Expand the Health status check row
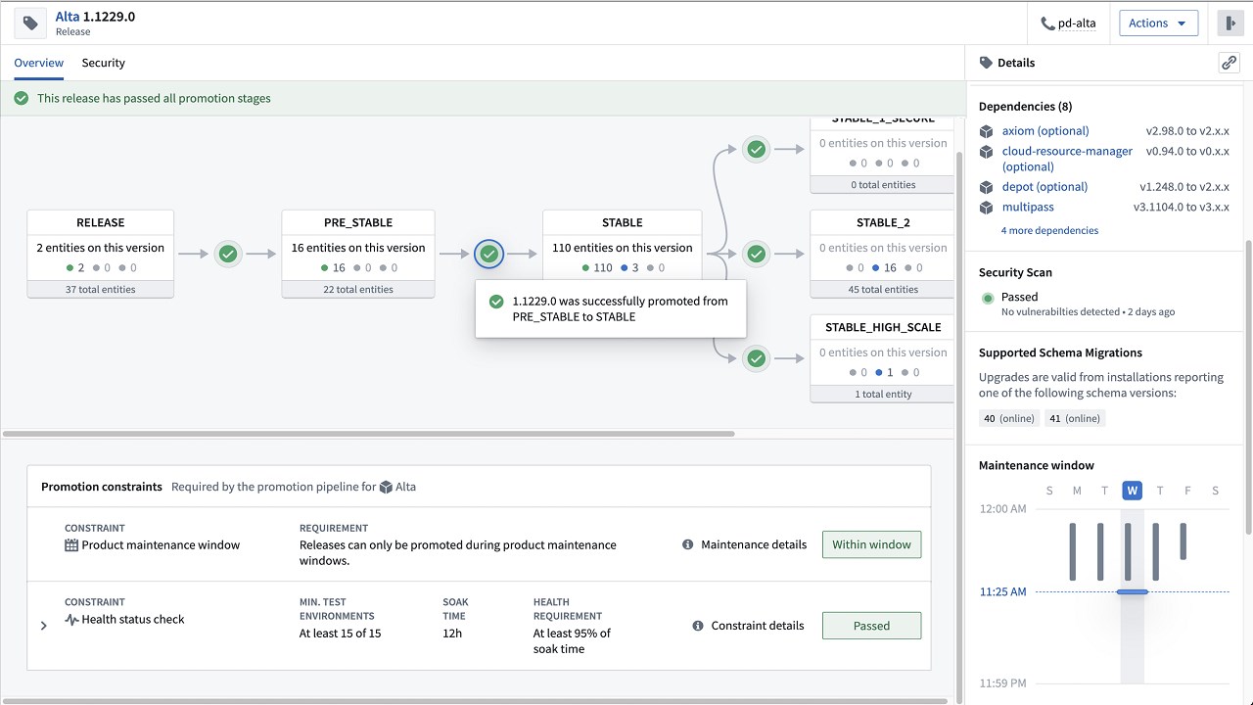Screen dimensions: 1253x705 (44, 626)
